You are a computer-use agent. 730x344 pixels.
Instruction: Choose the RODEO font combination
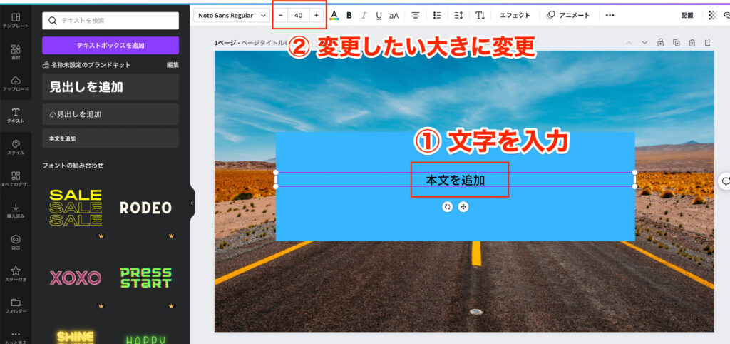(145, 208)
